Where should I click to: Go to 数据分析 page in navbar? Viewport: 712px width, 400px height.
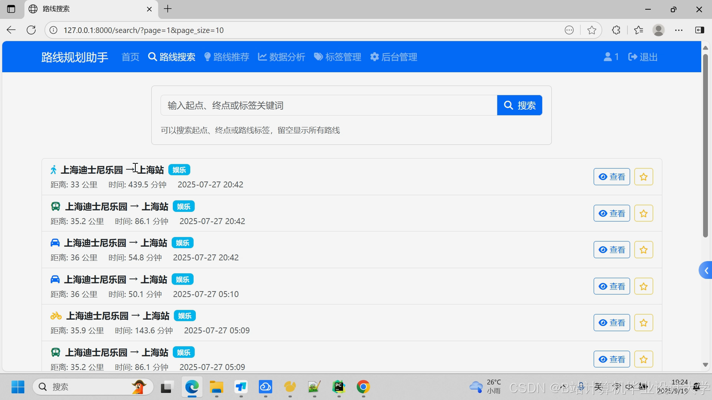pos(281,57)
